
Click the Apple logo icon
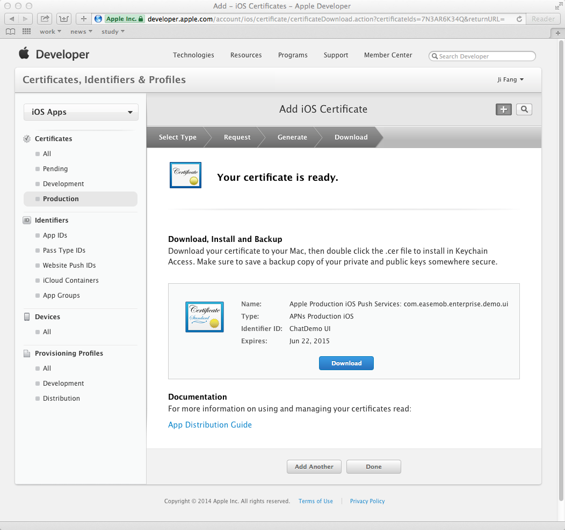[24, 53]
